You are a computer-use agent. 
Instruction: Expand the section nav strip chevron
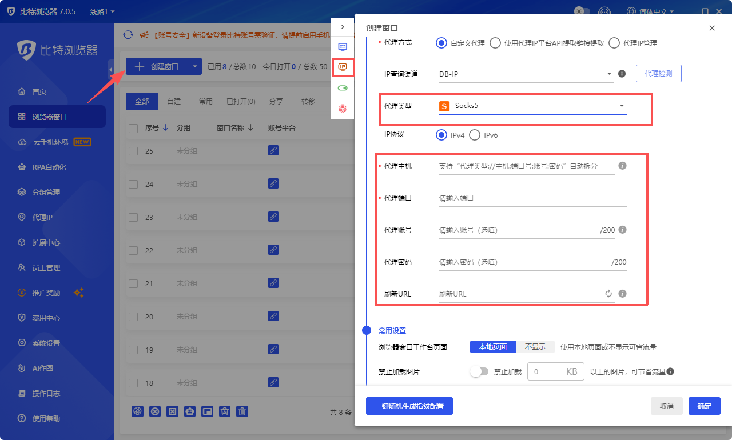coord(343,27)
